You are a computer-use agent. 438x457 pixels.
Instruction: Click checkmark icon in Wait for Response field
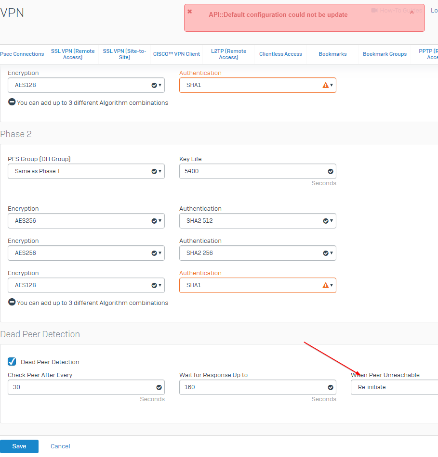coord(331,387)
